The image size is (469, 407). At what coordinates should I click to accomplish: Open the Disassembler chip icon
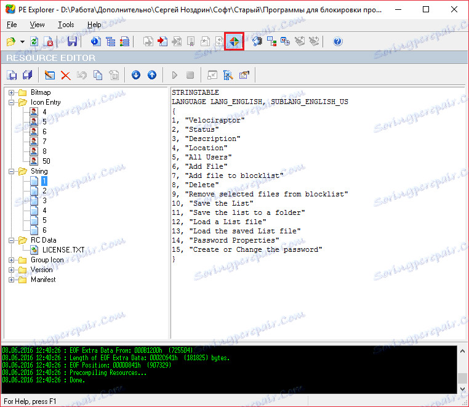[257, 41]
